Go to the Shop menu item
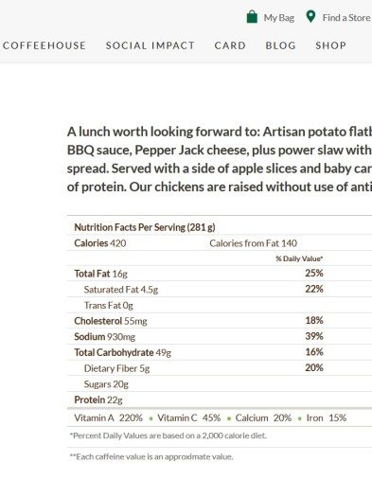 331,45
